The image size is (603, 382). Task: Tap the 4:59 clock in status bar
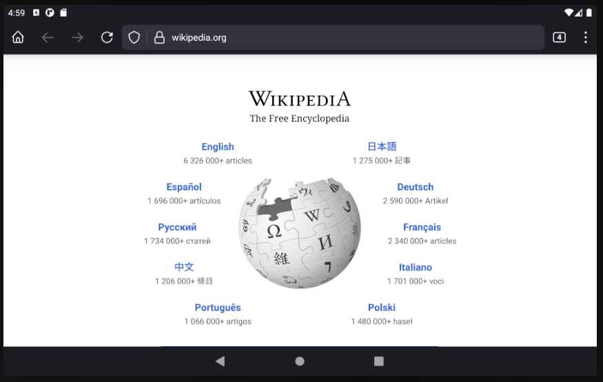click(16, 13)
